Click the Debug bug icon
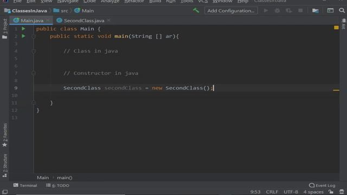Image resolution: width=347 pixels, height=195 pixels. pyautogui.click(x=277, y=11)
